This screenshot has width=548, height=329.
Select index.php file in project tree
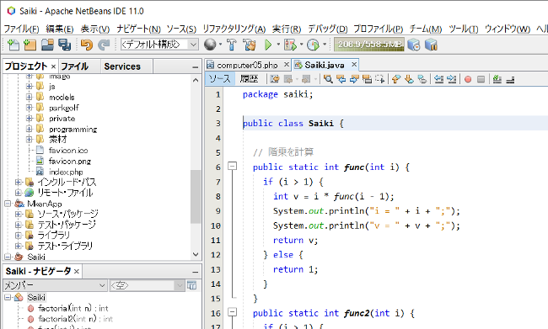[x=66, y=172]
